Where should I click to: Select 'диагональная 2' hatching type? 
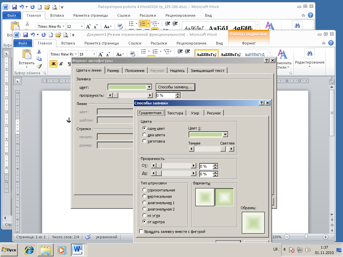click(x=144, y=209)
